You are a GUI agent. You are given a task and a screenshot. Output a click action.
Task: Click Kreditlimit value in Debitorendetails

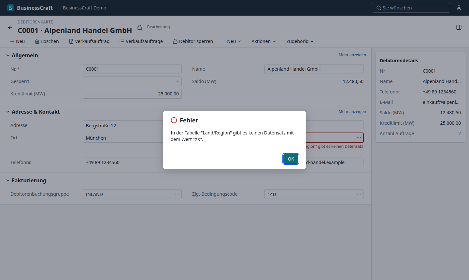tap(450, 123)
